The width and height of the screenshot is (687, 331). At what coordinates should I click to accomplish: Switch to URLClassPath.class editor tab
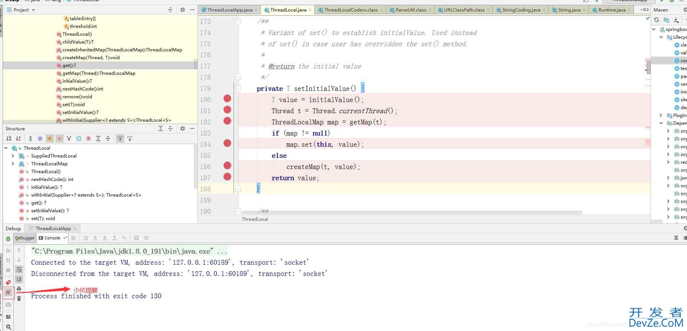point(464,10)
